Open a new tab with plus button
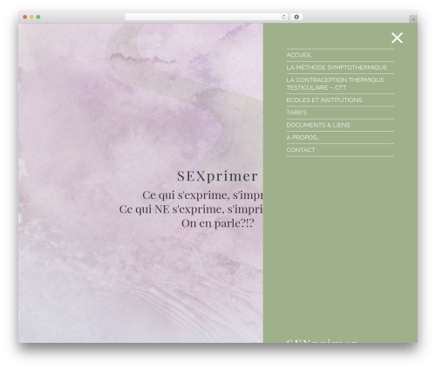The height and width of the screenshot is (369, 436). click(x=413, y=19)
